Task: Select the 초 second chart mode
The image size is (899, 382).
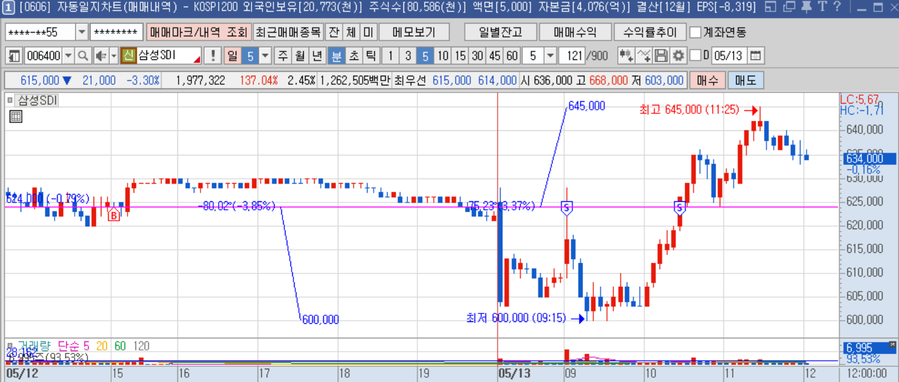Action: pos(353,56)
